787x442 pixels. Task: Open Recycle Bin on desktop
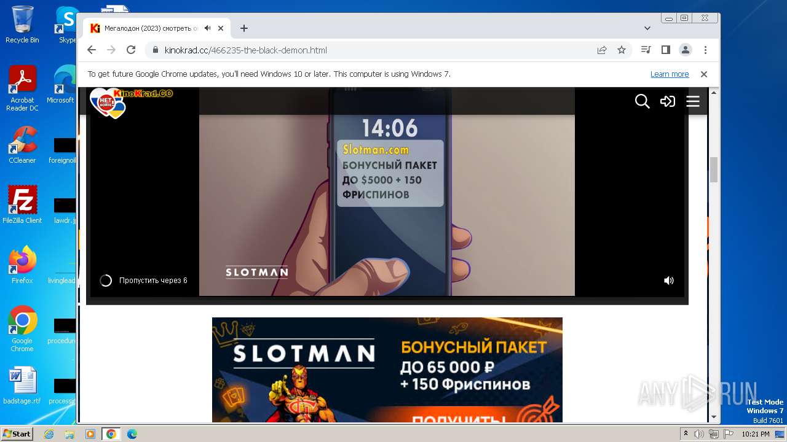[22, 25]
